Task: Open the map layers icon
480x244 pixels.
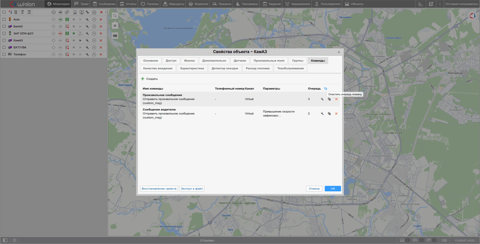Action: click(x=115, y=36)
